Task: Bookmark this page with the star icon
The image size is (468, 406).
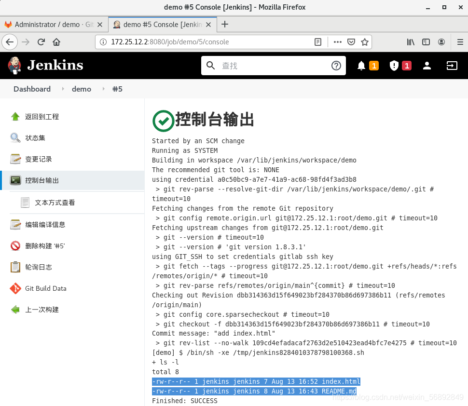Action: 364,42
